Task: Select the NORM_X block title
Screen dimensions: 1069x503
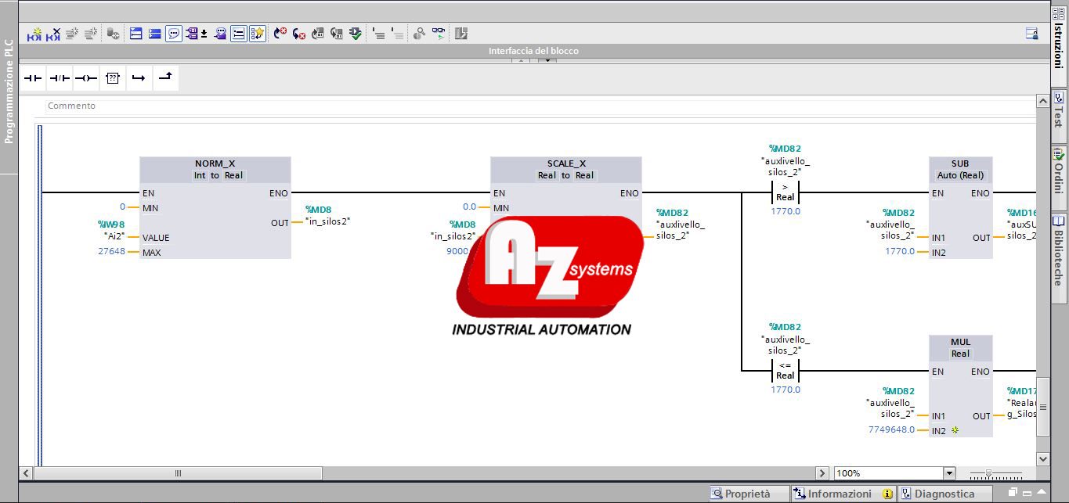Action: [x=215, y=163]
